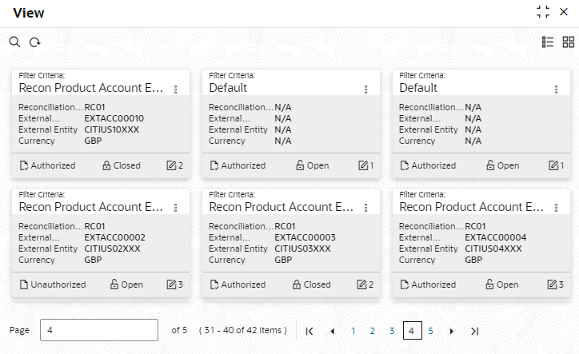Click Authorized icon on right Default card
Viewport: 579px width, 354px height.
pyautogui.click(x=405, y=165)
